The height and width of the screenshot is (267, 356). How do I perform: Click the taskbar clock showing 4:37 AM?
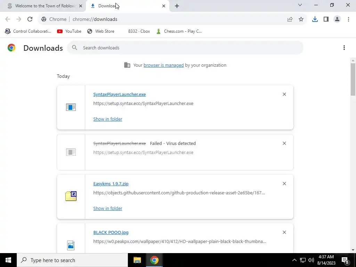point(326,260)
